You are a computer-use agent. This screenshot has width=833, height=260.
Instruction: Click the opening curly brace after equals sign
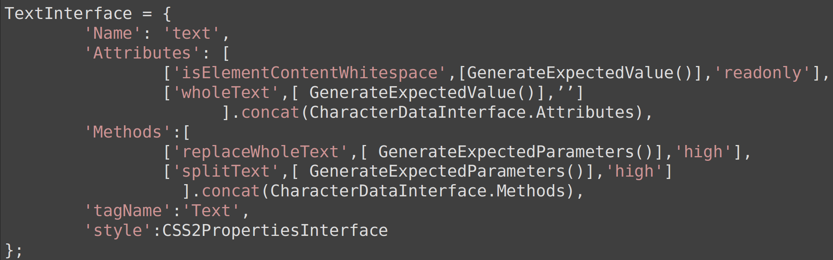(x=167, y=14)
